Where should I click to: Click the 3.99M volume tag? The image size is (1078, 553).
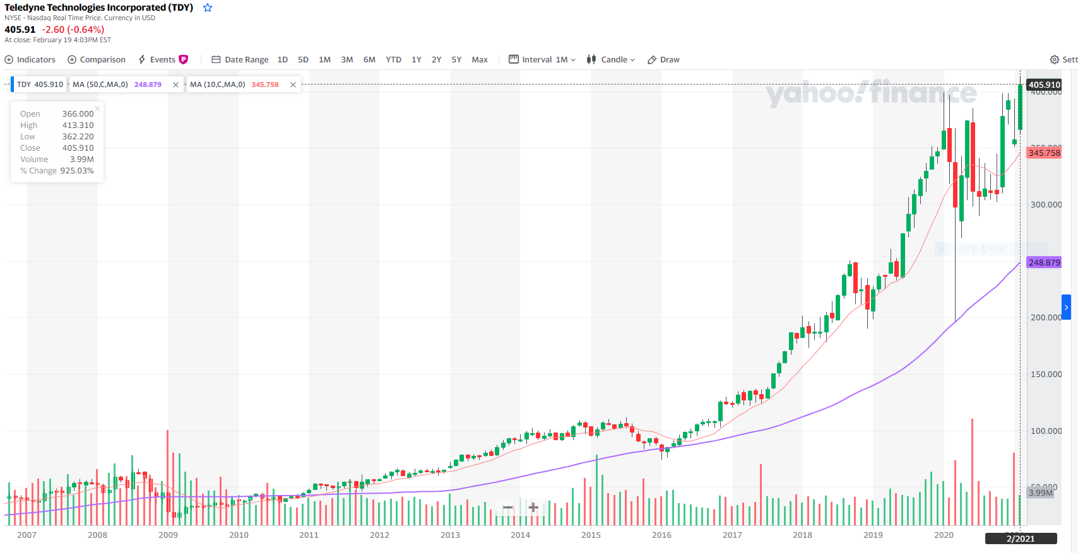tap(1041, 492)
